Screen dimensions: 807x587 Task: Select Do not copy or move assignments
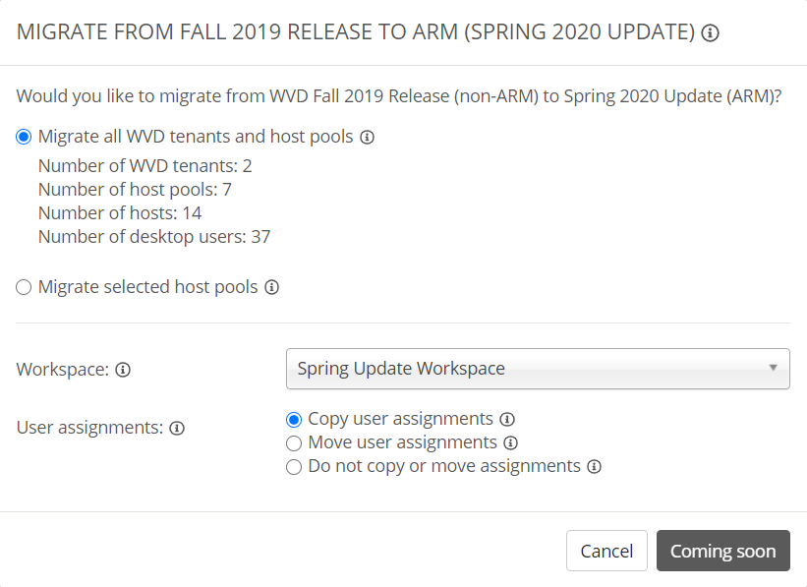294,466
